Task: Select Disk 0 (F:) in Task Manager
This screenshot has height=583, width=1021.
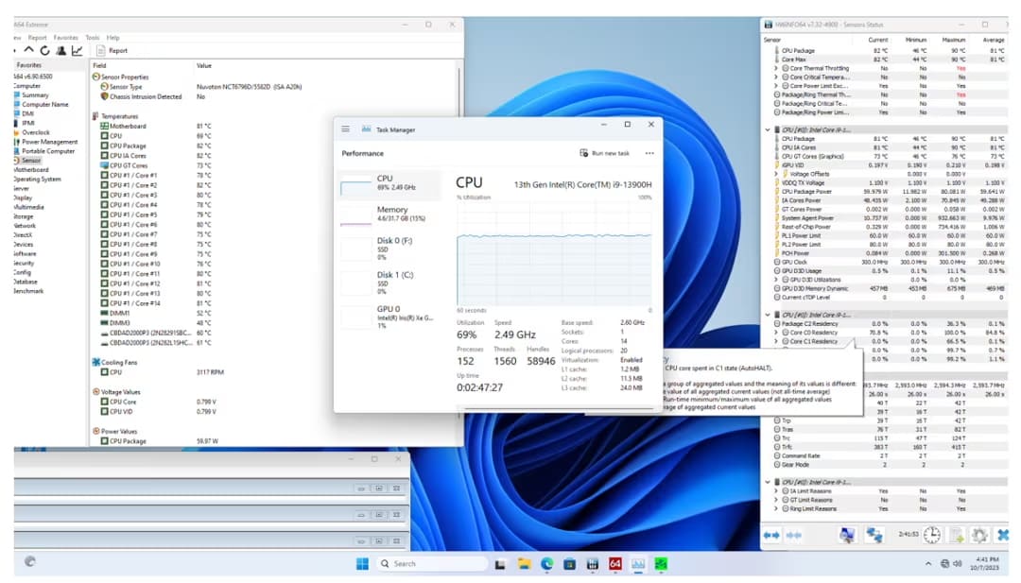Action: pyautogui.click(x=389, y=249)
